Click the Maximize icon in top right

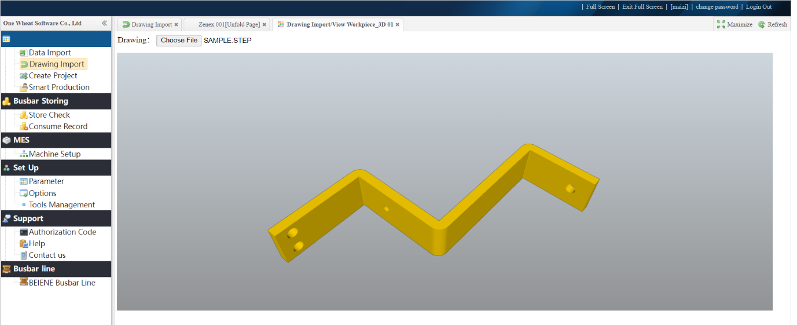pos(721,24)
